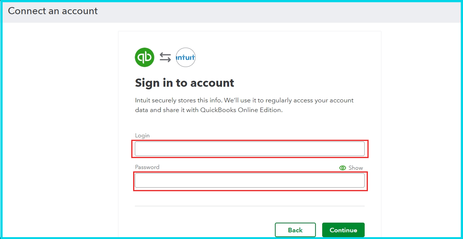Screen dimensions: 463x239
Task: Focus the Password input field
Action: coord(250,181)
